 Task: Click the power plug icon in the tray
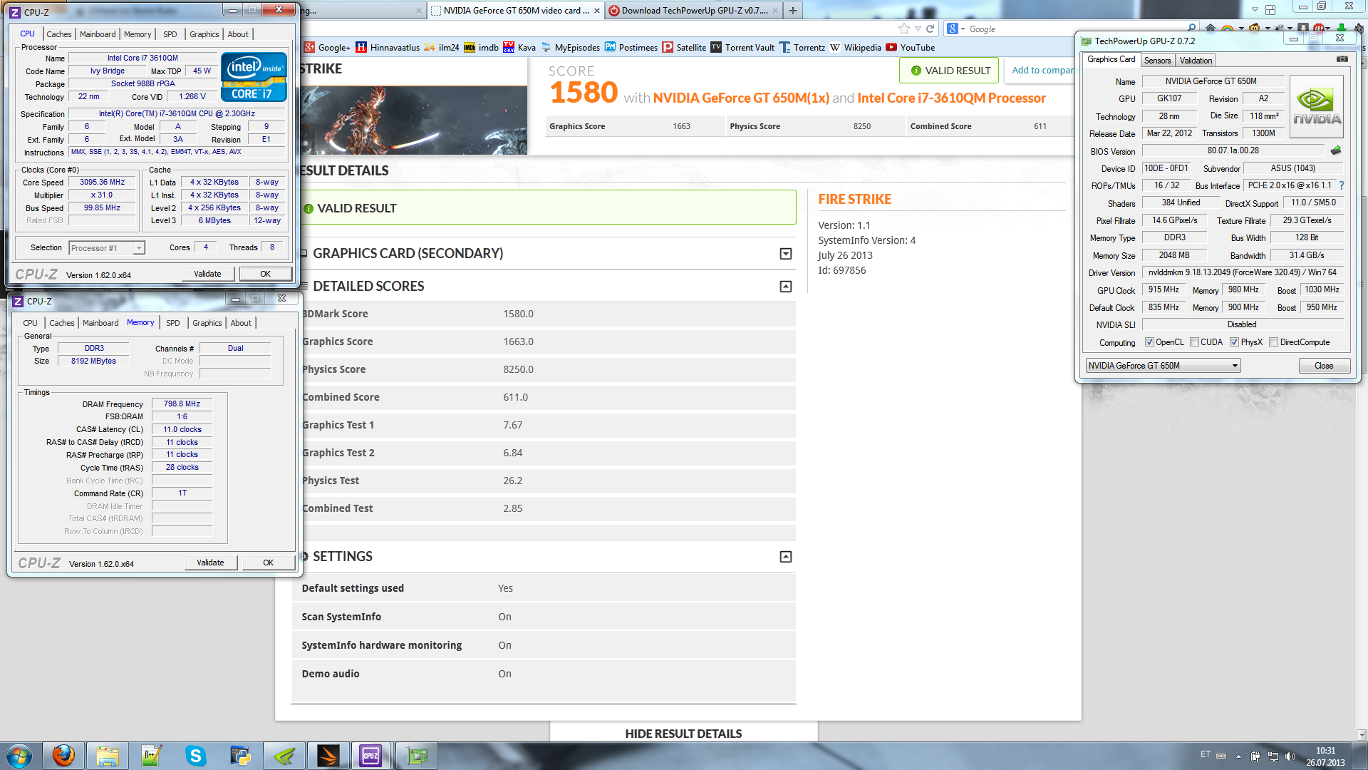(1255, 756)
